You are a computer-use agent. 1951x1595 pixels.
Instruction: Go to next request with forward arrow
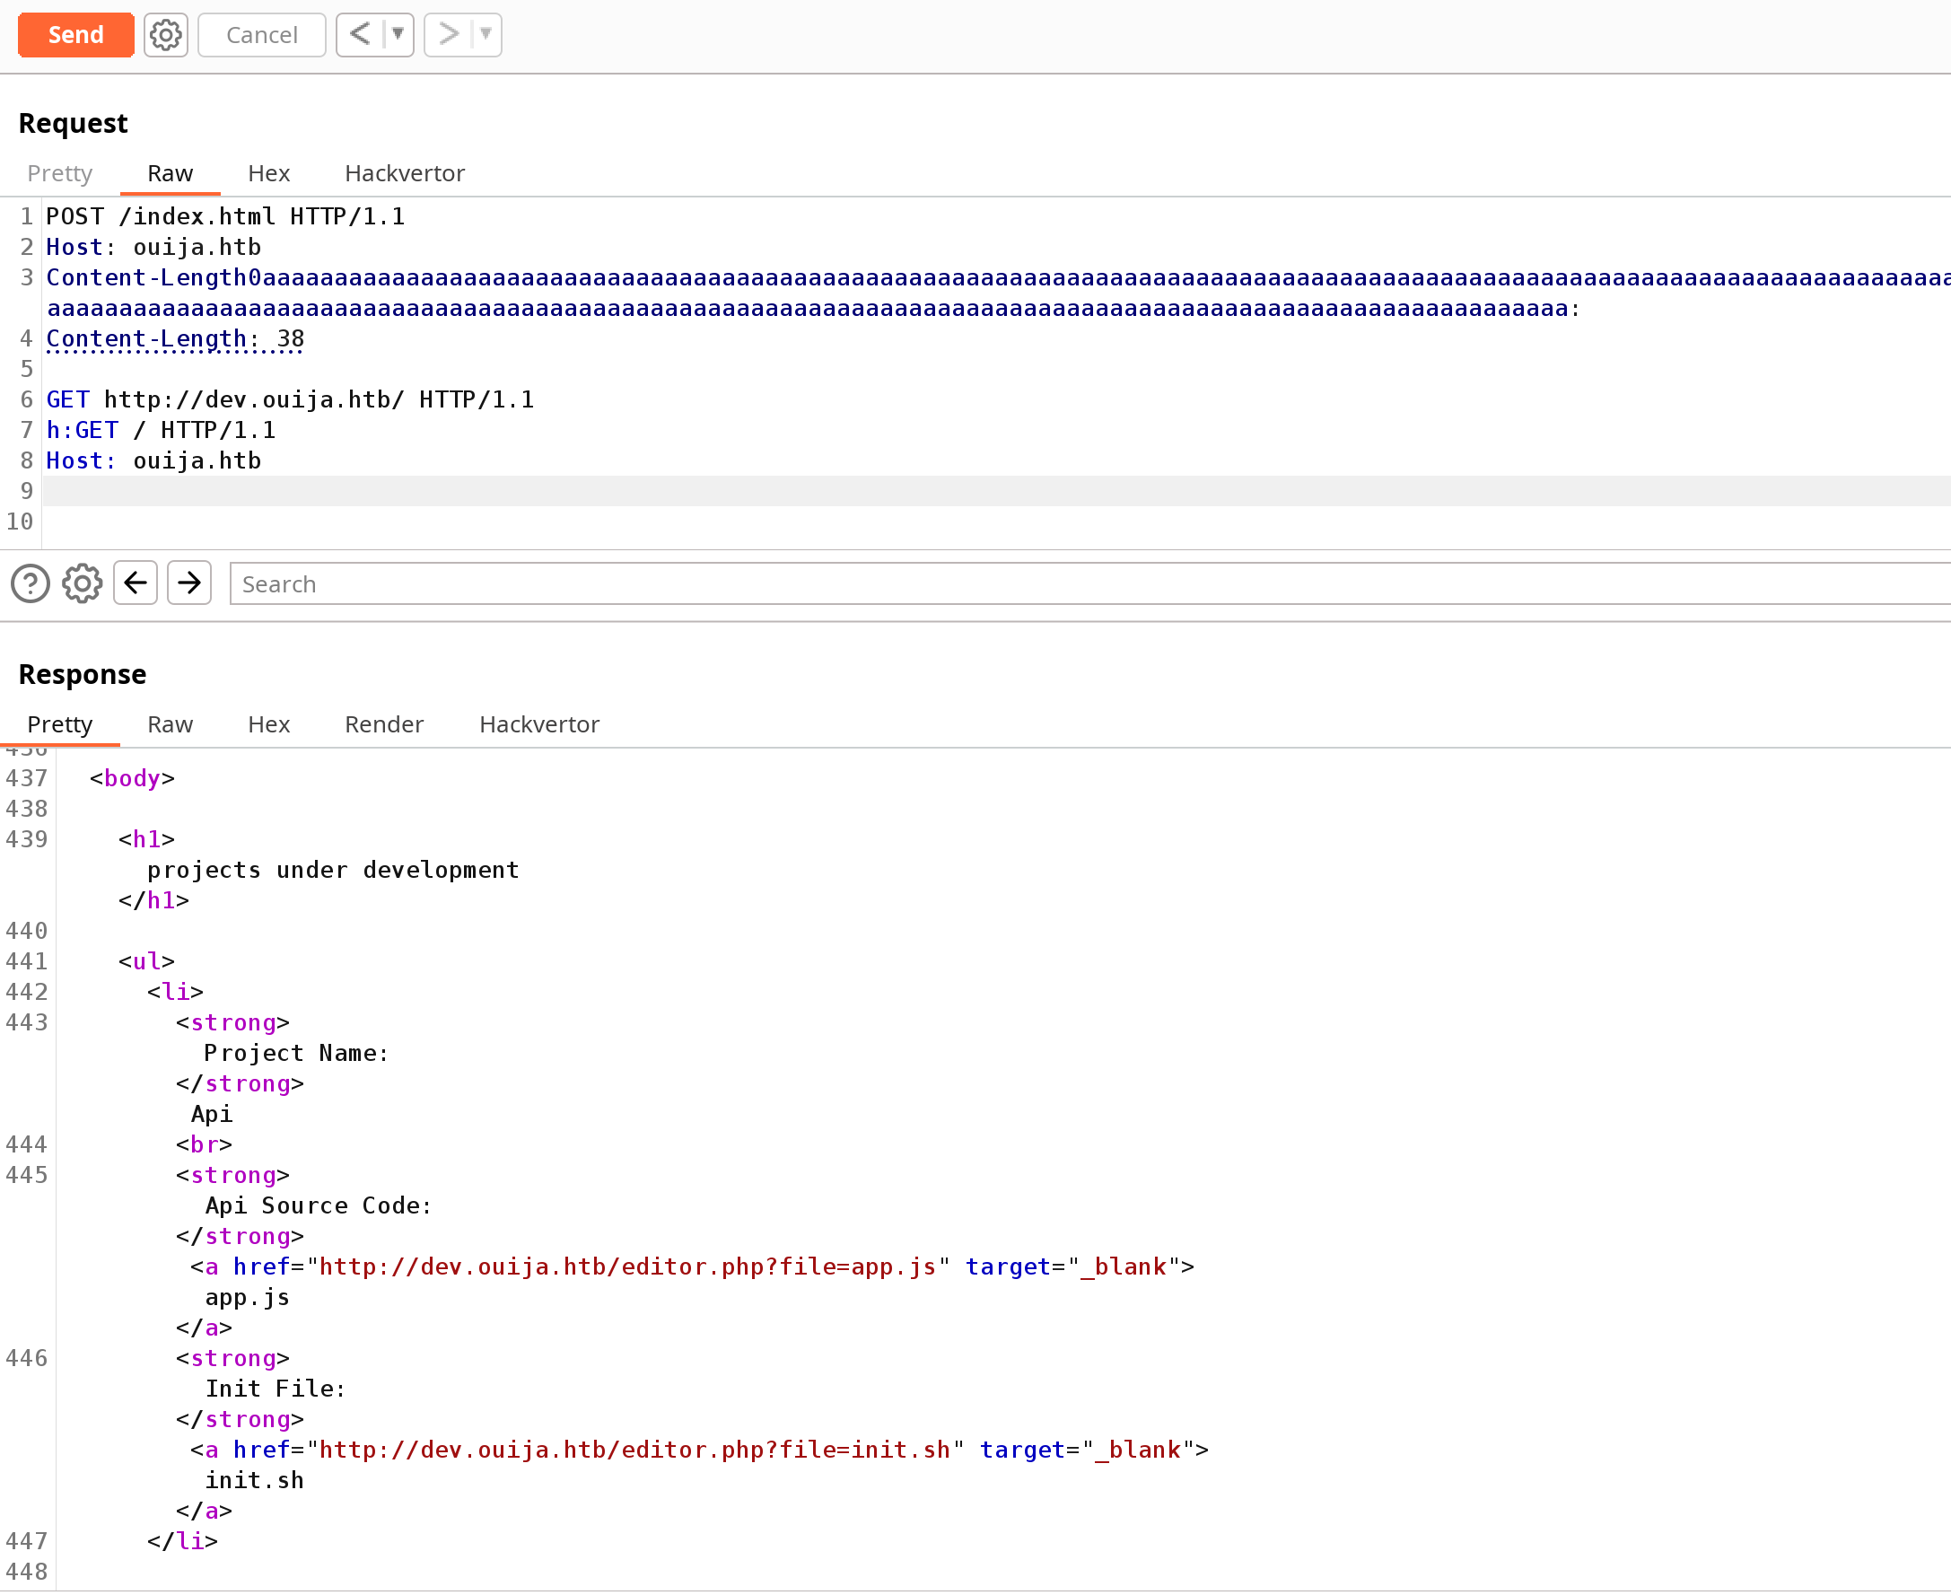[x=447, y=35]
